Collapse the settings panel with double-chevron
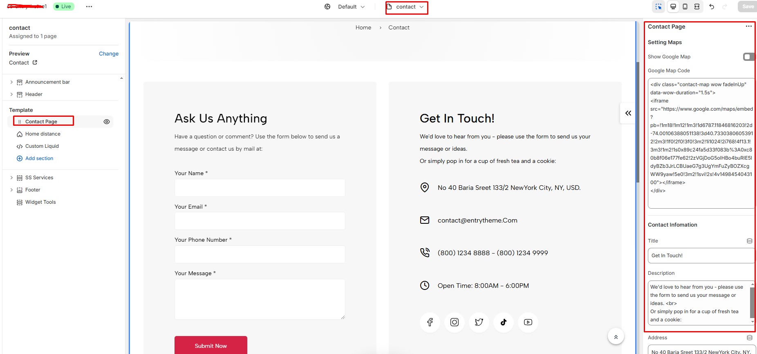 628,113
